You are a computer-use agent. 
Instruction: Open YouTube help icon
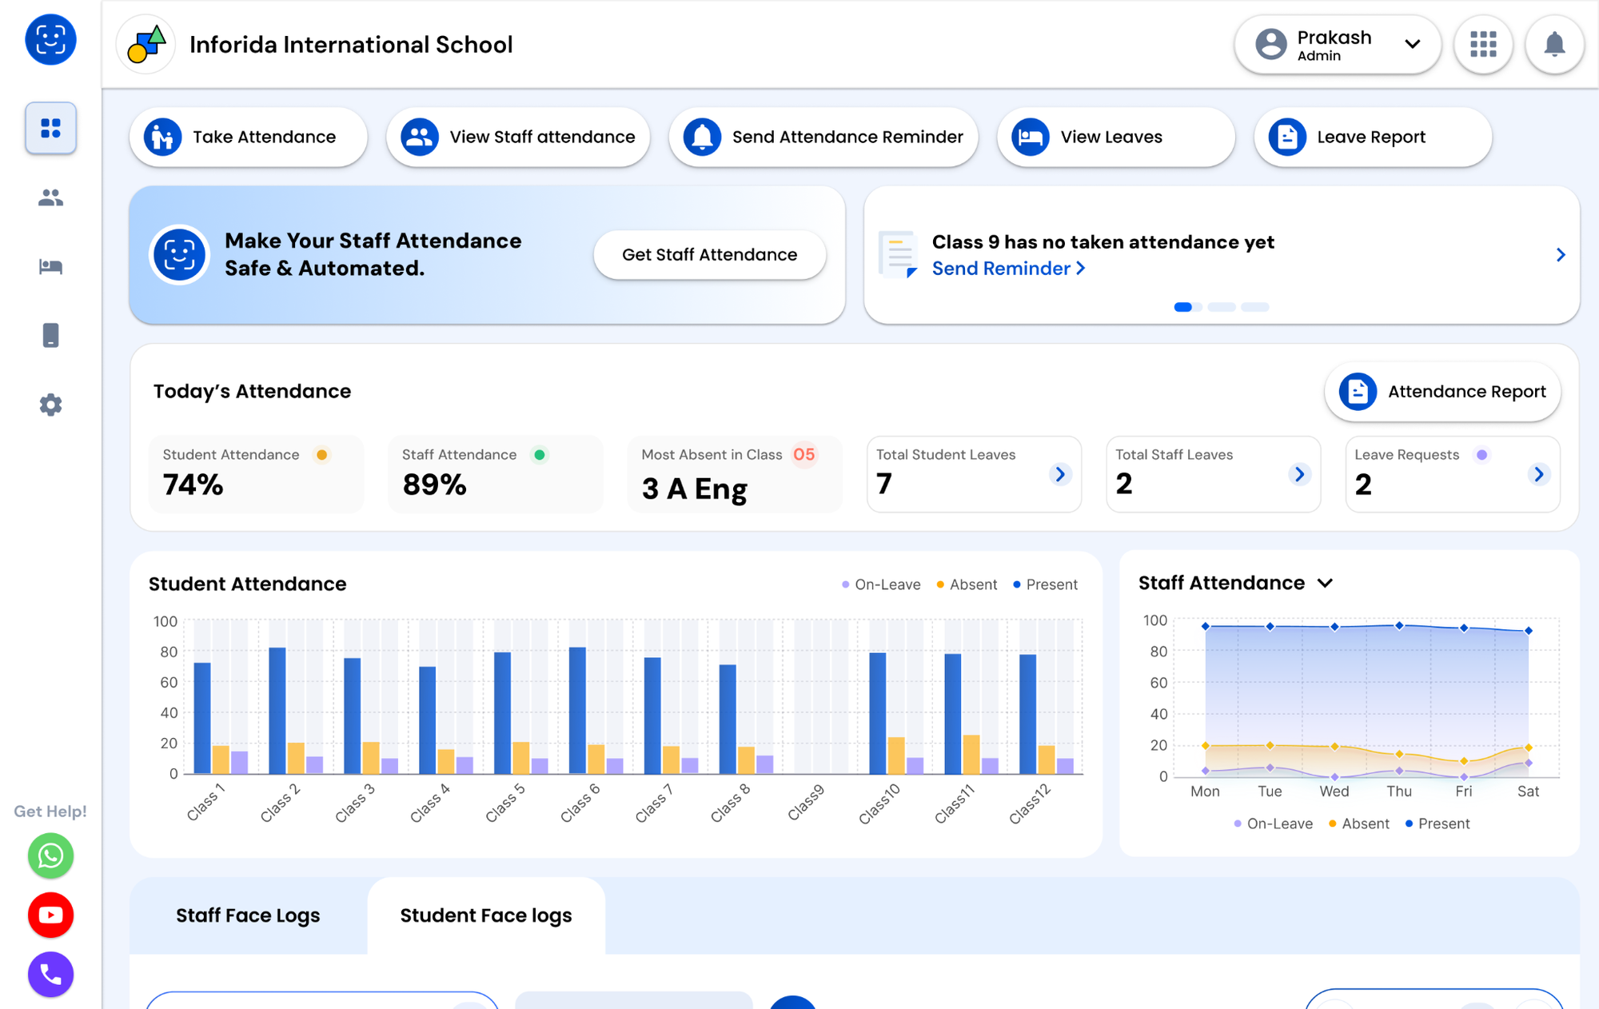pyautogui.click(x=50, y=915)
